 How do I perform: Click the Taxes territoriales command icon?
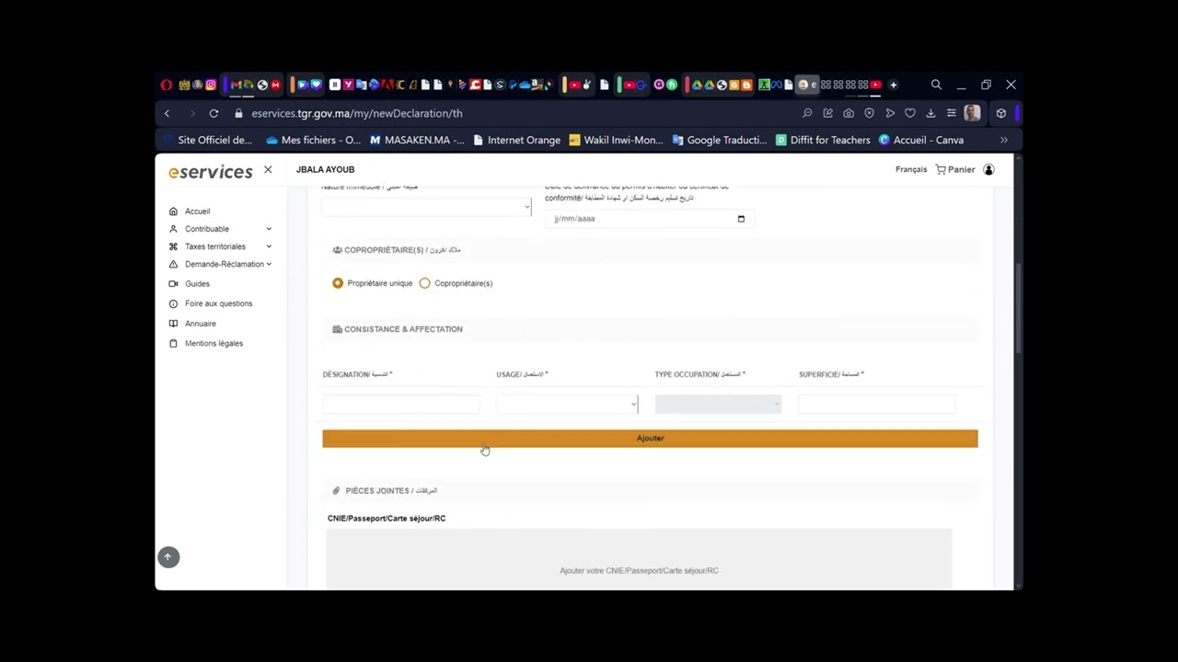tap(173, 246)
